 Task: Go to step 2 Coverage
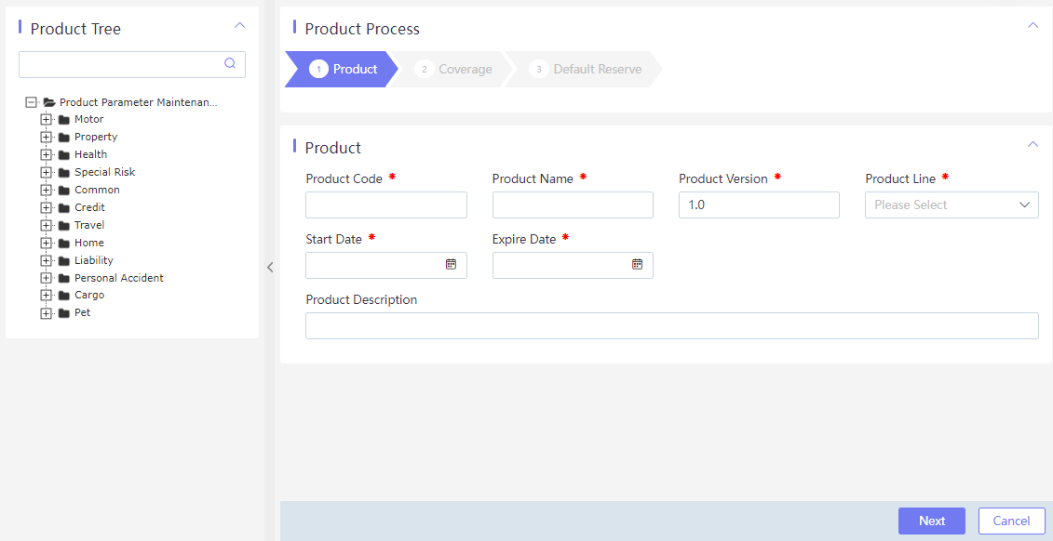pyautogui.click(x=453, y=69)
